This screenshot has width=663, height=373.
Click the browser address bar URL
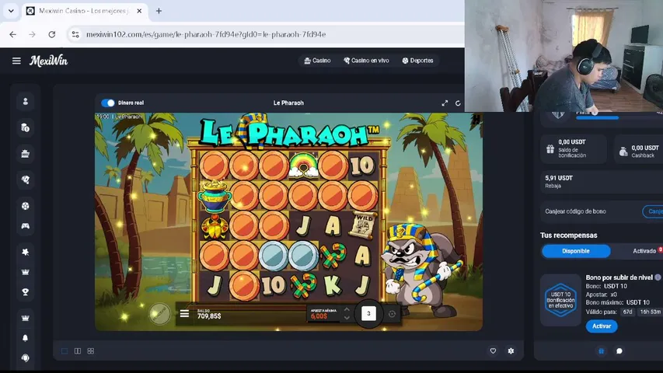(x=206, y=34)
